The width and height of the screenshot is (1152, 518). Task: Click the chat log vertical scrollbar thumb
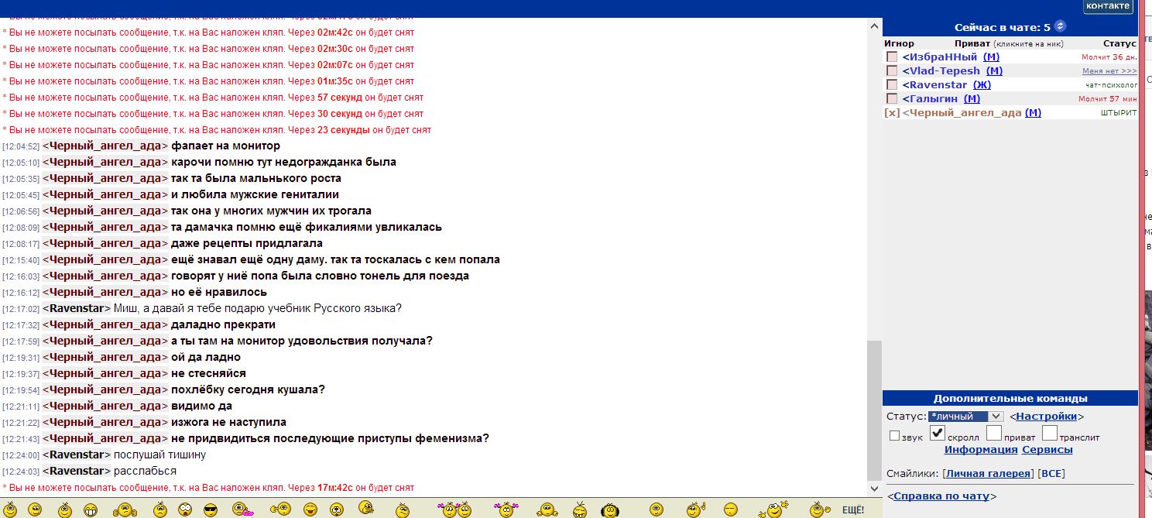click(x=874, y=410)
